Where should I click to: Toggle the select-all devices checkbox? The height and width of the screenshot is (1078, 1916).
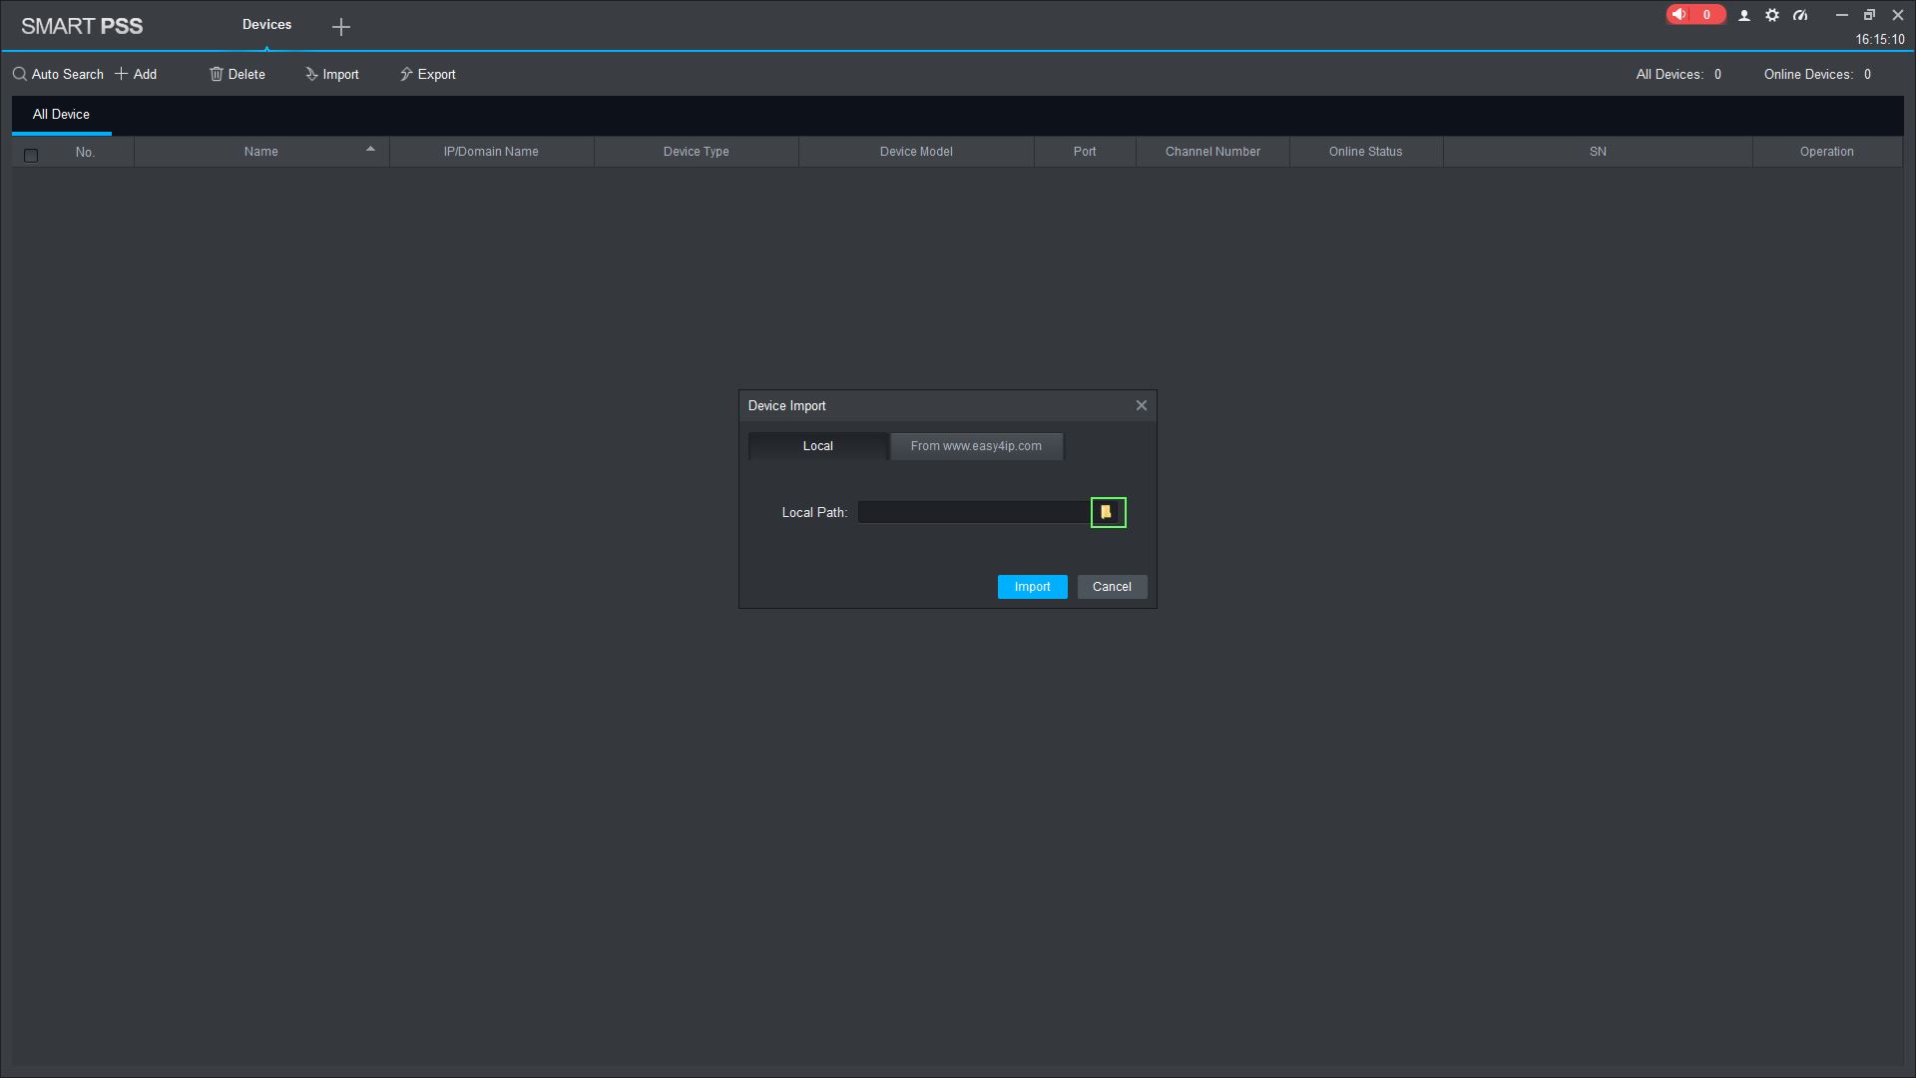click(31, 155)
